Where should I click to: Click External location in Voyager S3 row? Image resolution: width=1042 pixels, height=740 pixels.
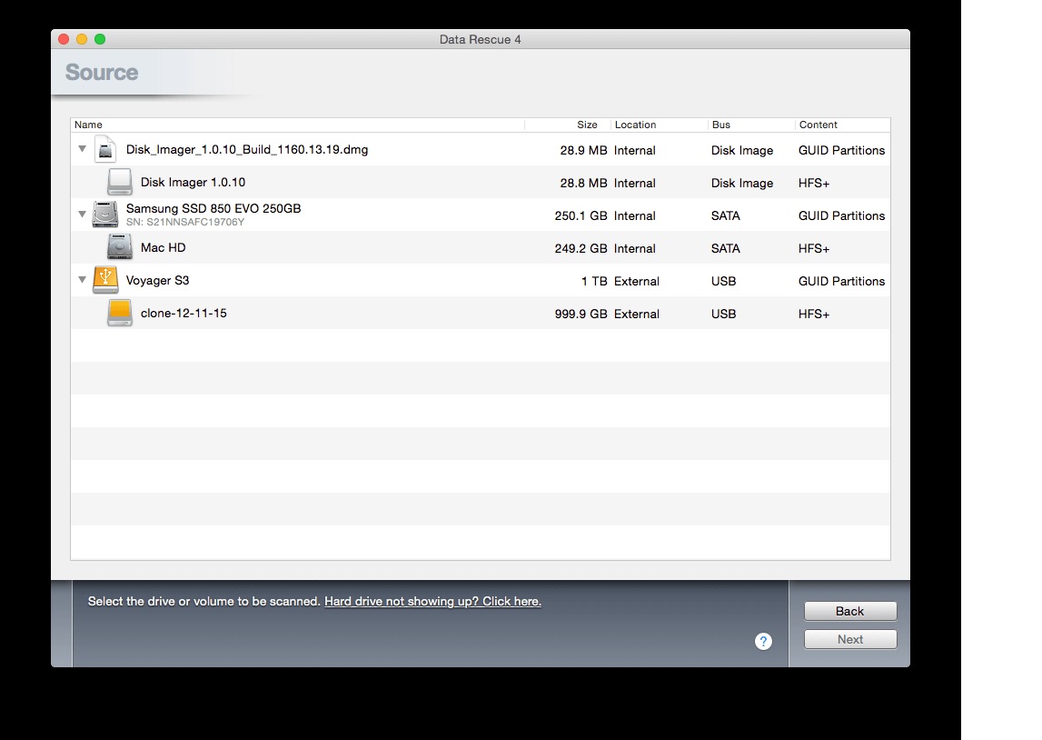click(637, 281)
